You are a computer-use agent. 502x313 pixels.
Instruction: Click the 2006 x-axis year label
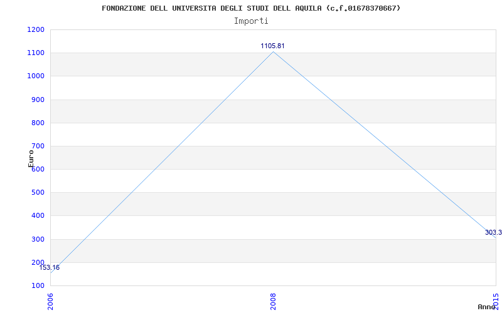point(50,301)
